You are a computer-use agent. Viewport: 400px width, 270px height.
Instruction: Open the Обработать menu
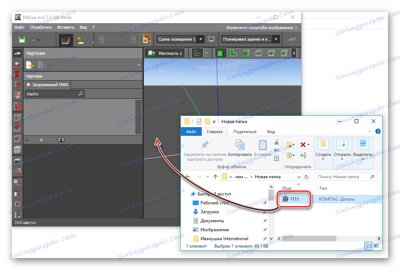(x=41, y=27)
